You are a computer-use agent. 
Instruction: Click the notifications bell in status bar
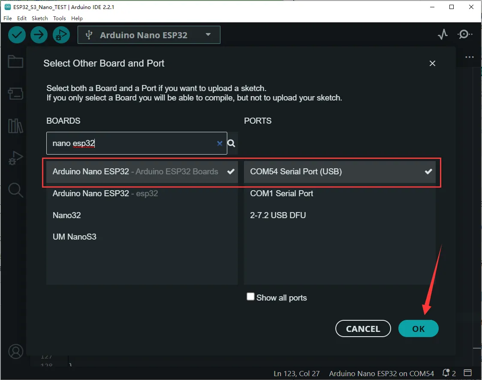446,373
